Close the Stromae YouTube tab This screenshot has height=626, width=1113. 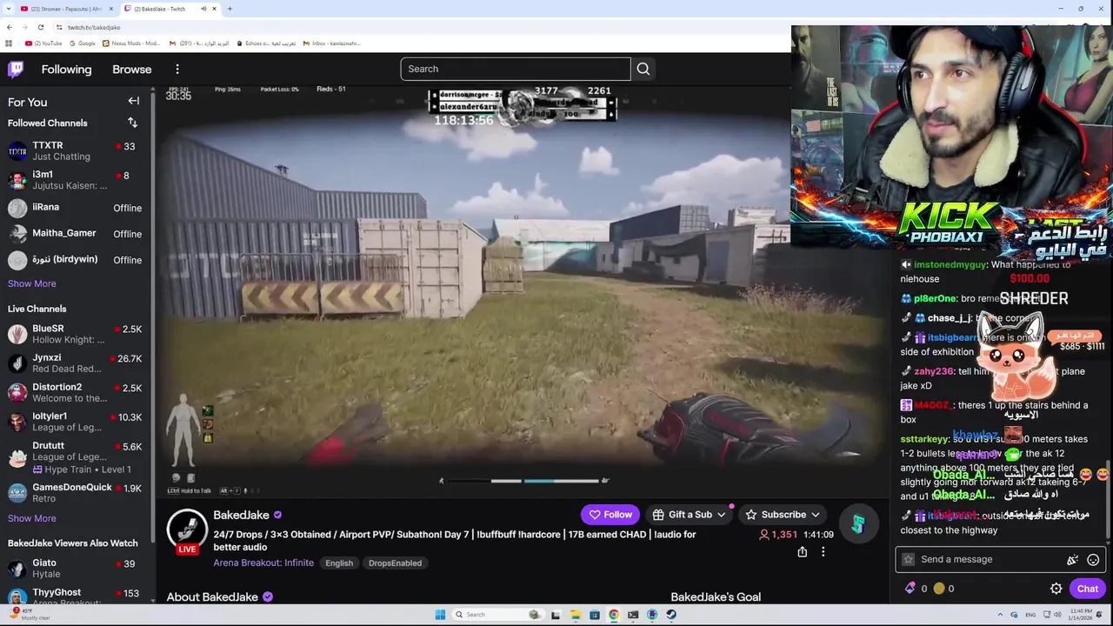110,9
